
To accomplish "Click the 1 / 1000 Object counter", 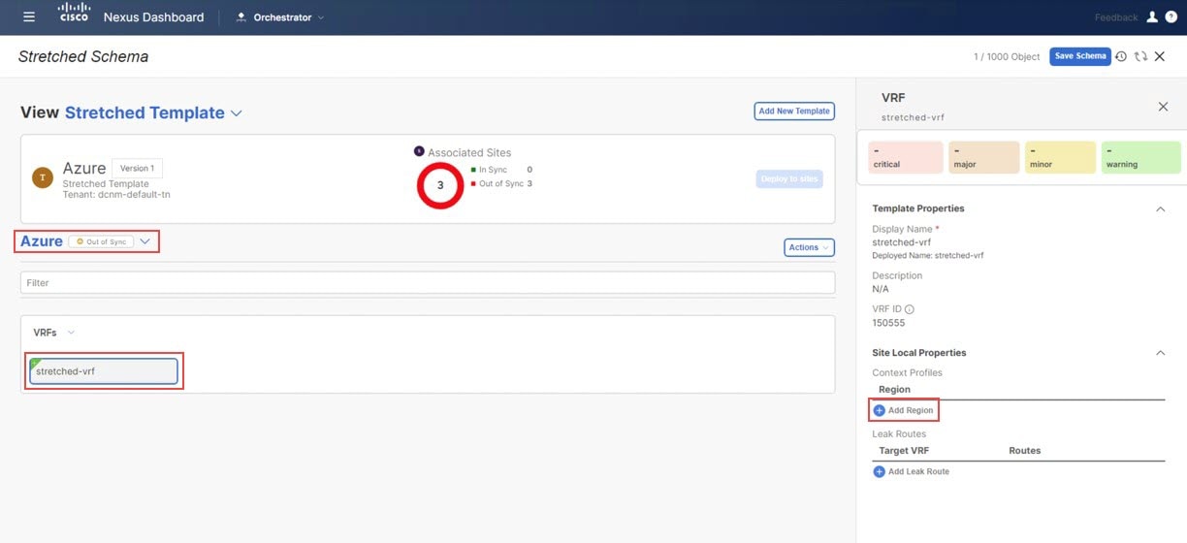I will pos(1007,57).
